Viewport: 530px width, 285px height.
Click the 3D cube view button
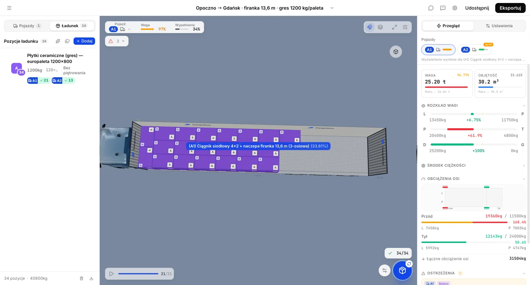tap(396, 52)
